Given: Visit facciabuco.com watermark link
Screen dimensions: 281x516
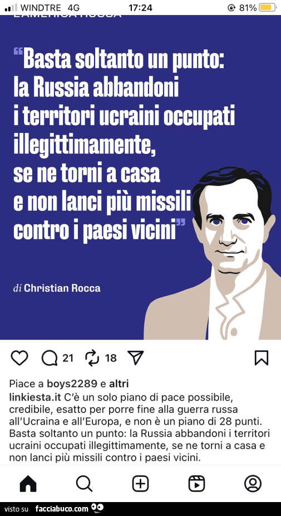Looking at the screenshot, I should click(x=62, y=508).
